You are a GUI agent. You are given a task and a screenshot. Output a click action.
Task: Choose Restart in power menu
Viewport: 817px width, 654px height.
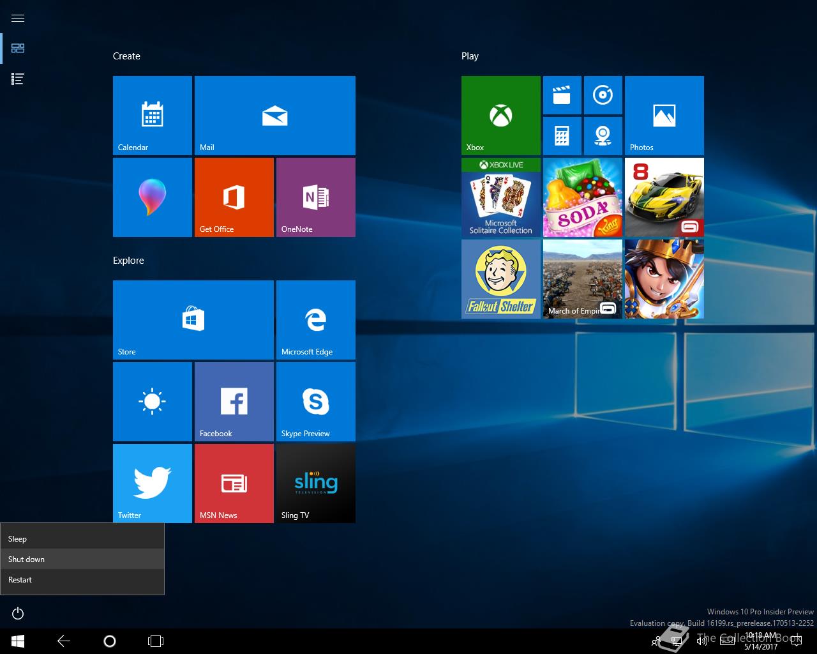point(82,579)
